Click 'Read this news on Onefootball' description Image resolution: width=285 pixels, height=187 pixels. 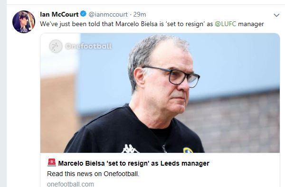[x=93, y=174]
